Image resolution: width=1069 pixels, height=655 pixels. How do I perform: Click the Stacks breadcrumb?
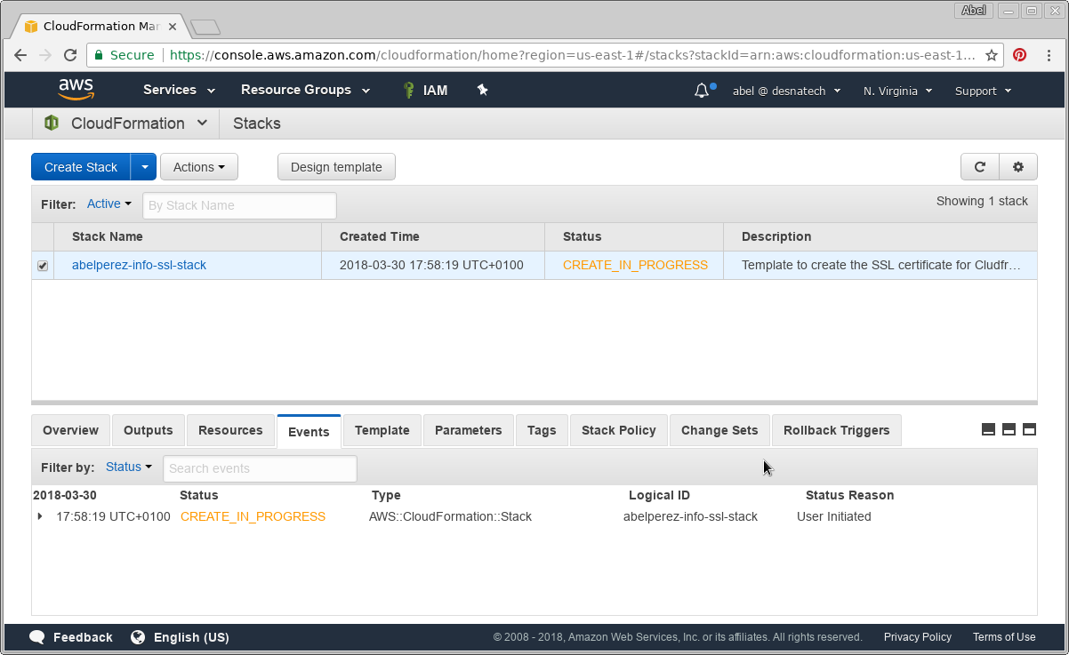(x=257, y=124)
